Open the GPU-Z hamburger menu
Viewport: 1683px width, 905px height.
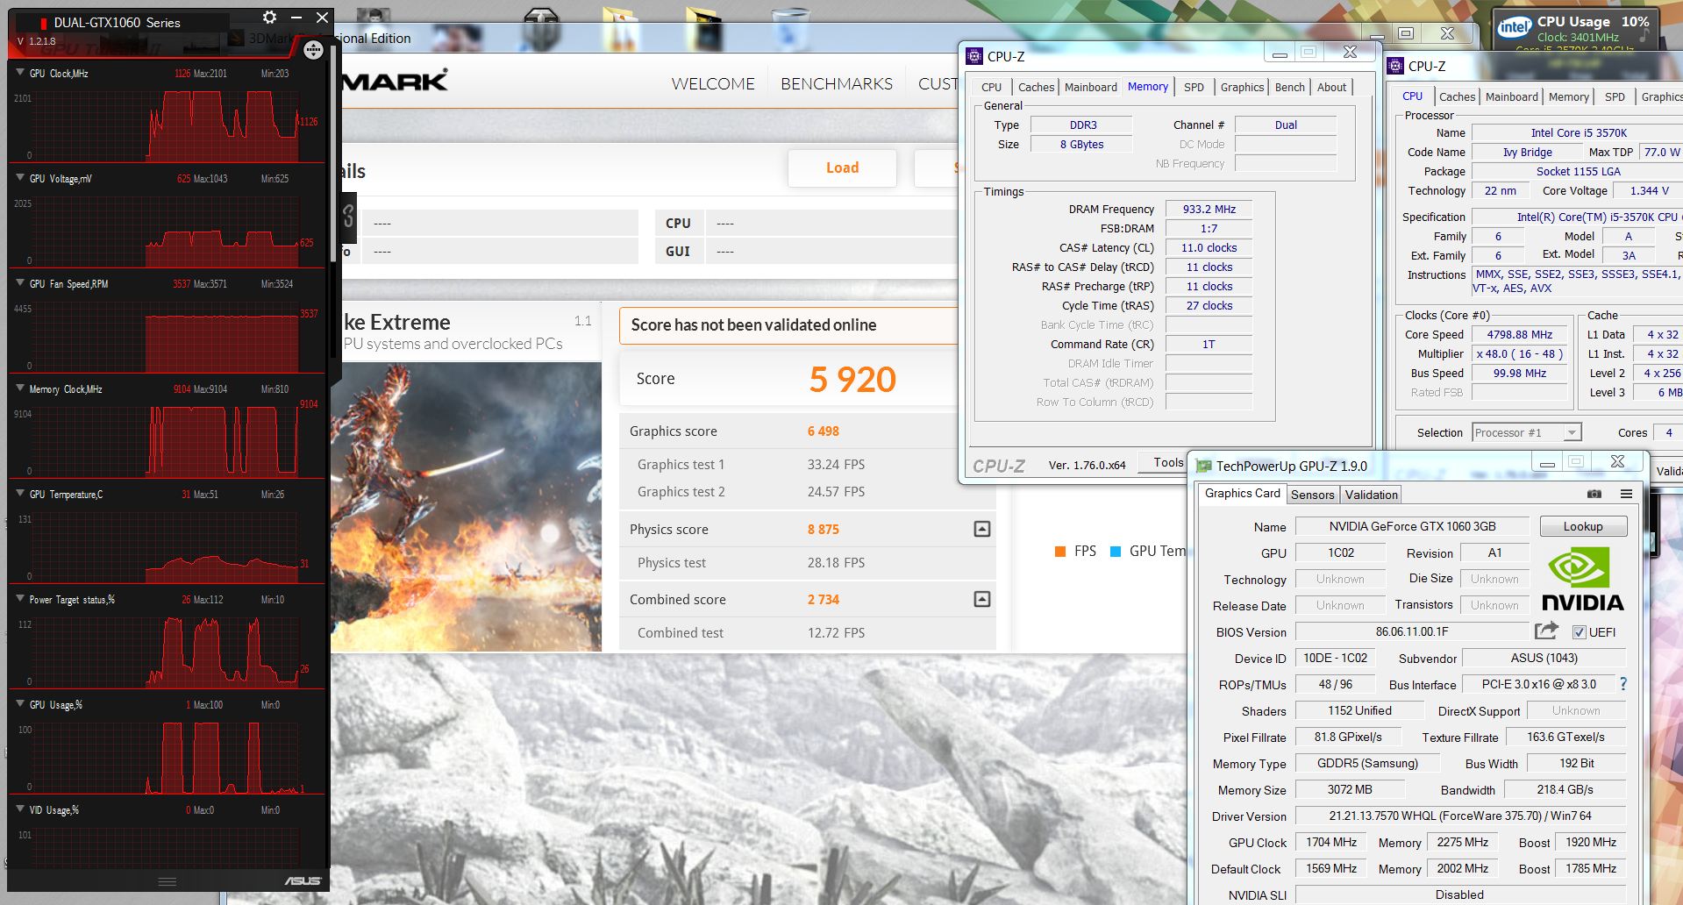(1626, 495)
